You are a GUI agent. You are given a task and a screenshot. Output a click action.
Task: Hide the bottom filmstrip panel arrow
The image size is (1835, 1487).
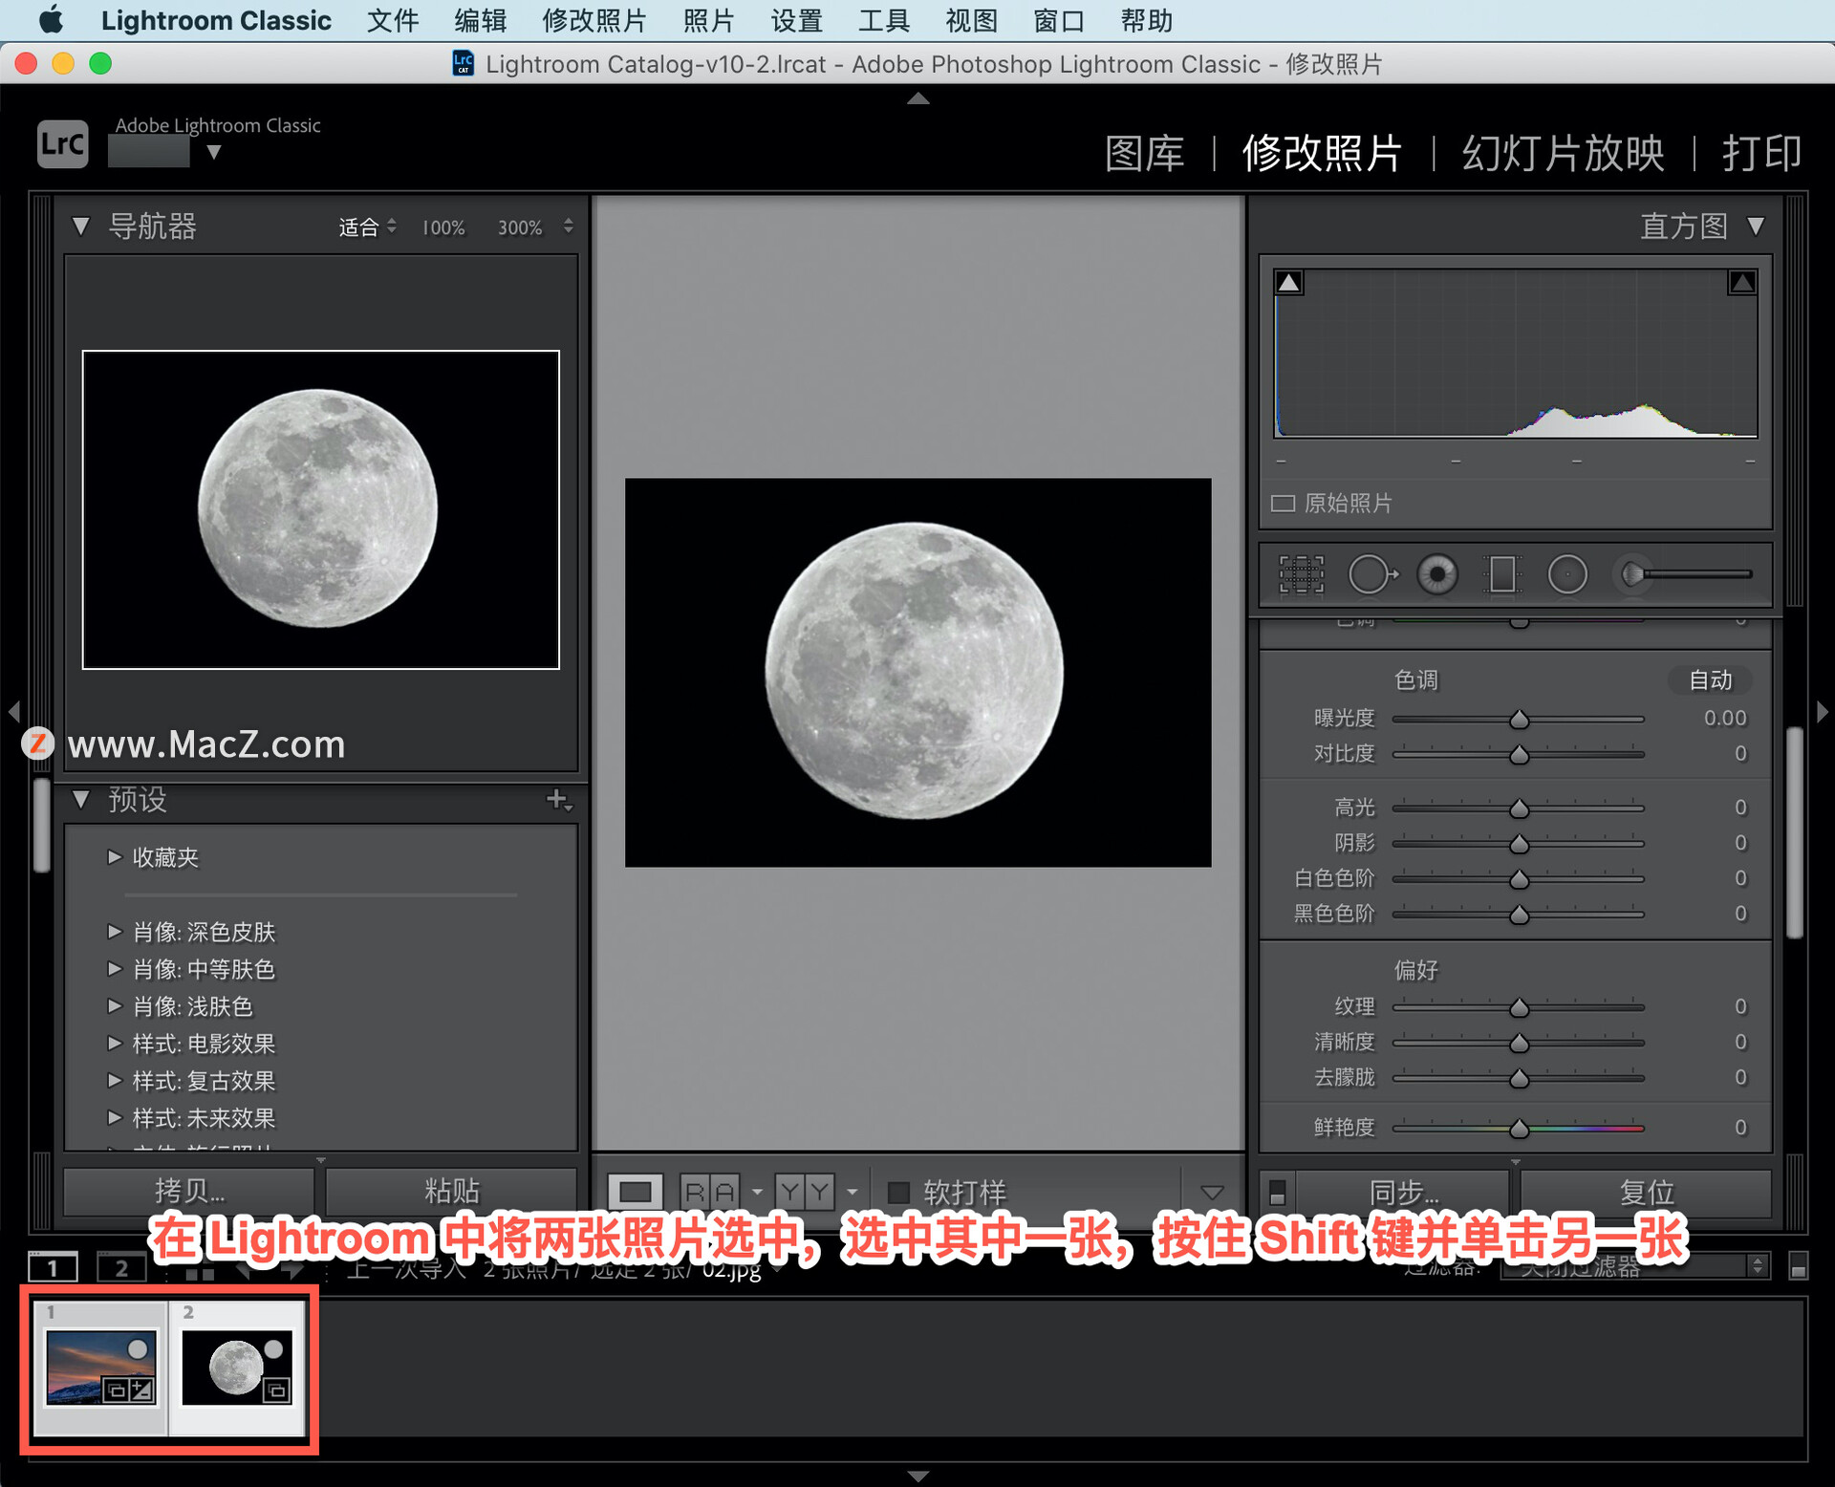coord(917,1476)
